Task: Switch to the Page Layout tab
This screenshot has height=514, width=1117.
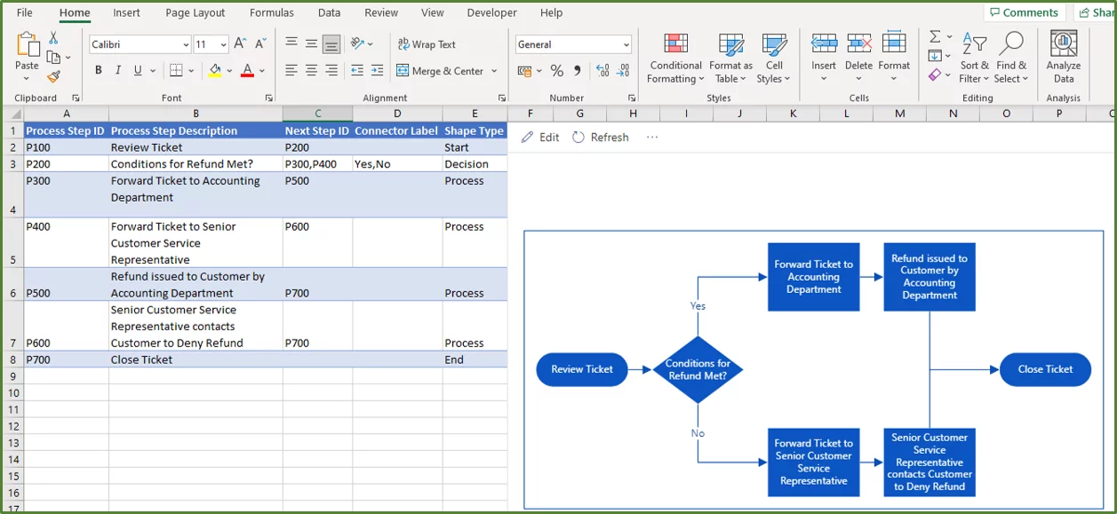Action: click(195, 12)
